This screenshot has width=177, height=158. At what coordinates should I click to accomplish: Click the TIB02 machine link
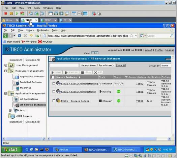140,84
